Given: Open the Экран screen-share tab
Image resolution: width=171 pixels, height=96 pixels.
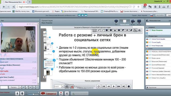Looking at the screenshot, I should point(139,22).
